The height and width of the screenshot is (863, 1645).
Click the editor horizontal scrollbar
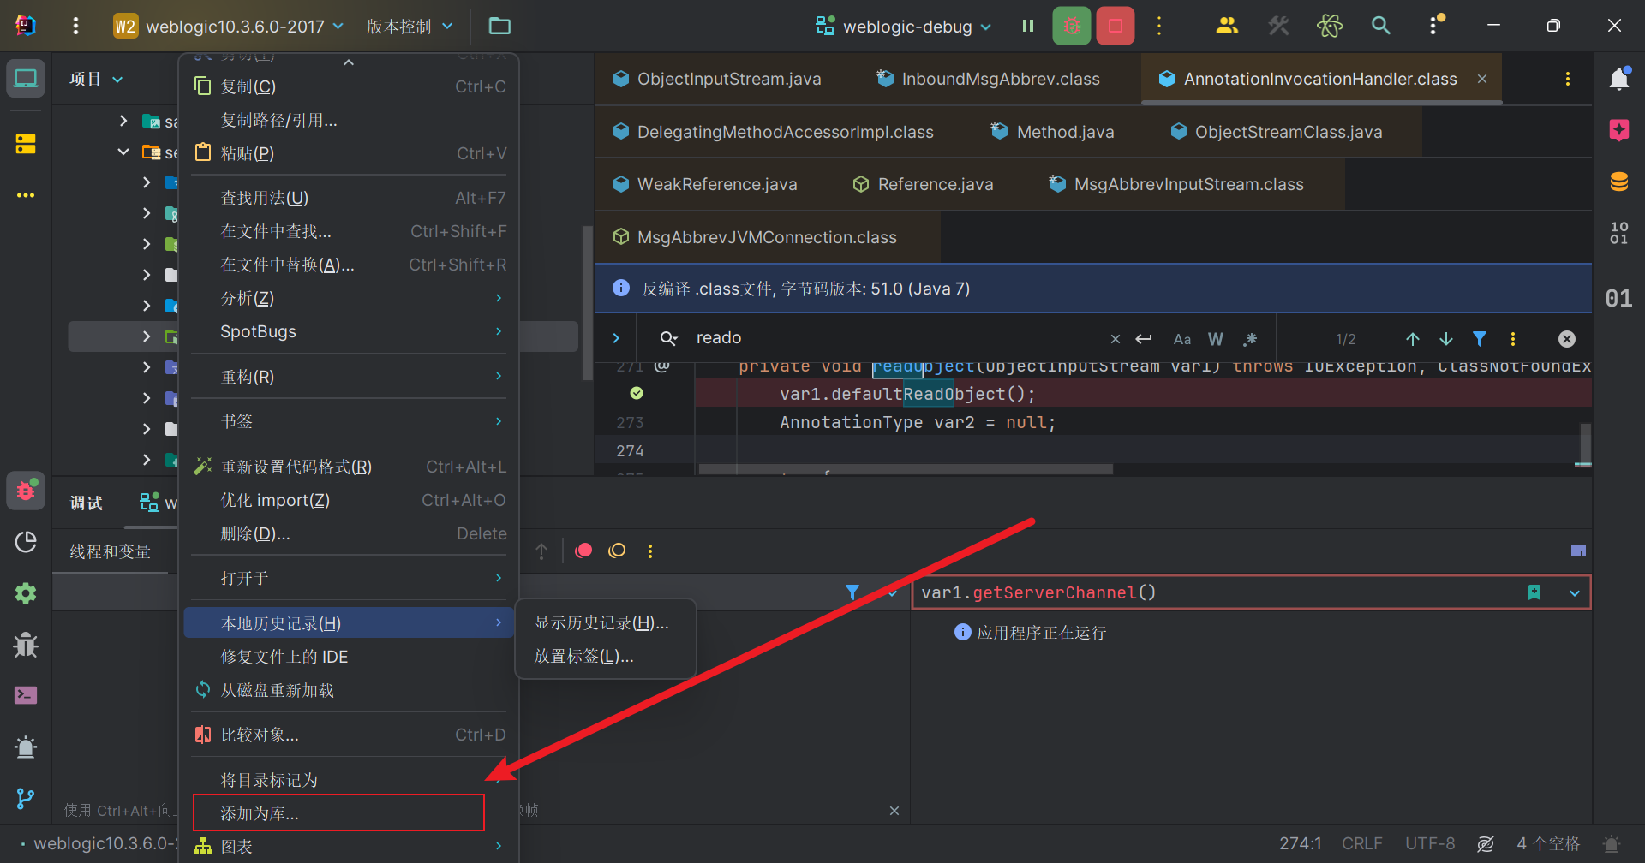pos(905,469)
